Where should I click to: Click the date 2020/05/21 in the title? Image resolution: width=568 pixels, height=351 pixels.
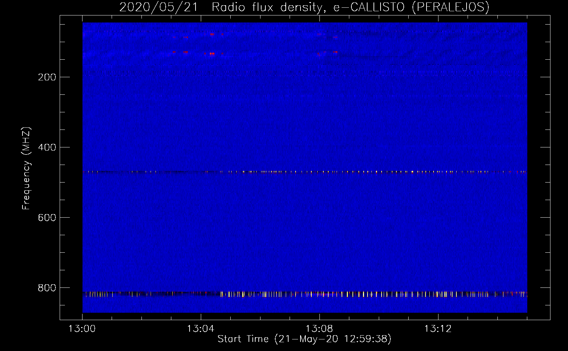159,7
